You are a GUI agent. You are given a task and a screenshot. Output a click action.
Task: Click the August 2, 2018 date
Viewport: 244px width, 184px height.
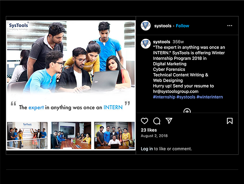pyautogui.click(x=154, y=136)
